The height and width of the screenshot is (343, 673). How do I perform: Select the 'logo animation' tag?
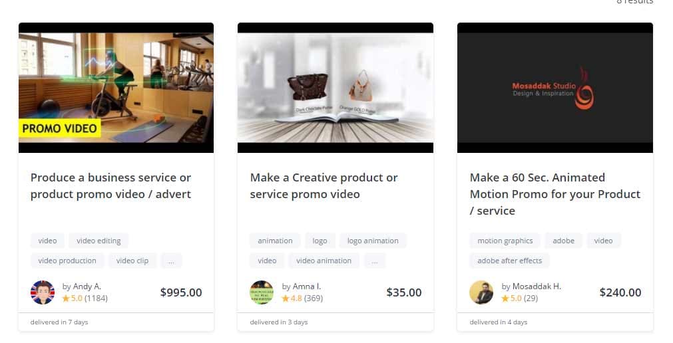373,241
